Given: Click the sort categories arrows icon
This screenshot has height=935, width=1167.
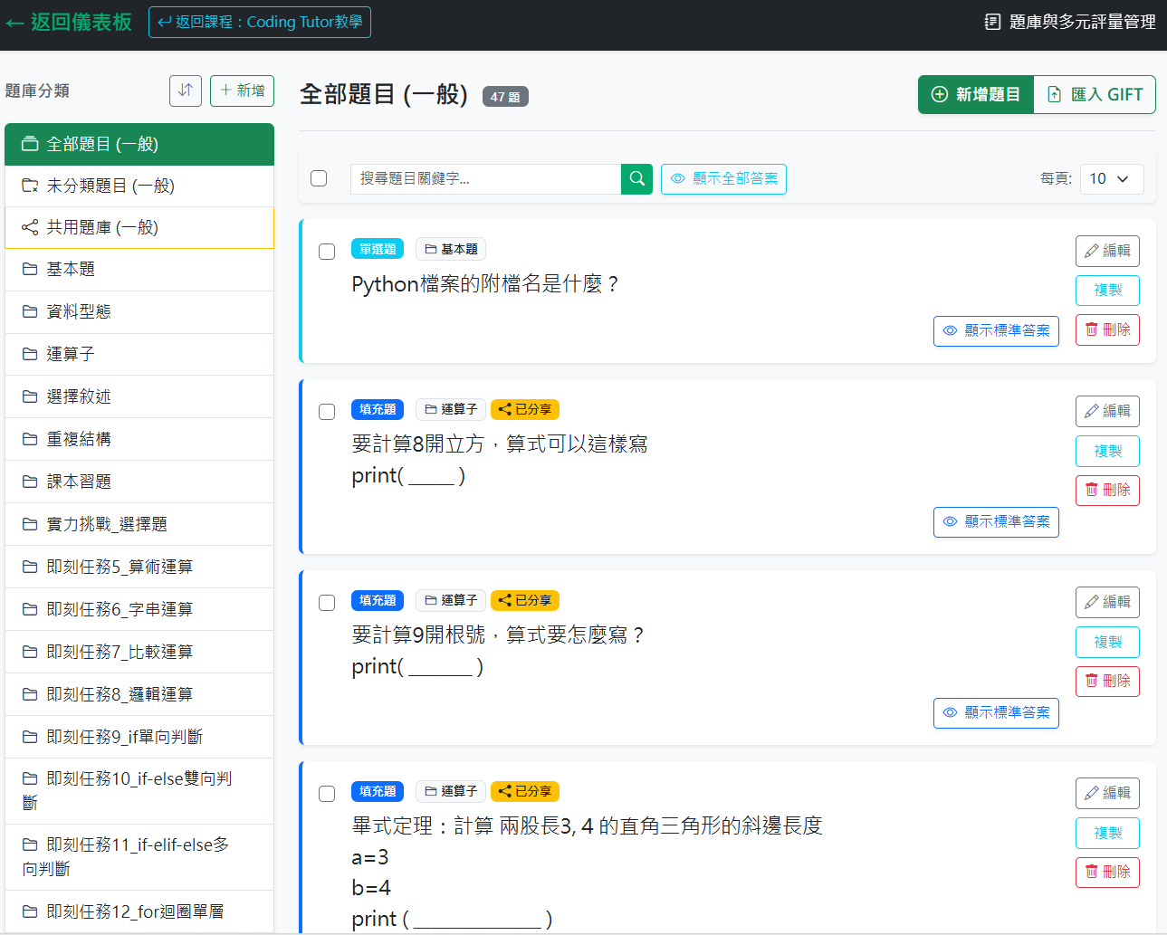Looking at the screenshot, I should point(185,91).
